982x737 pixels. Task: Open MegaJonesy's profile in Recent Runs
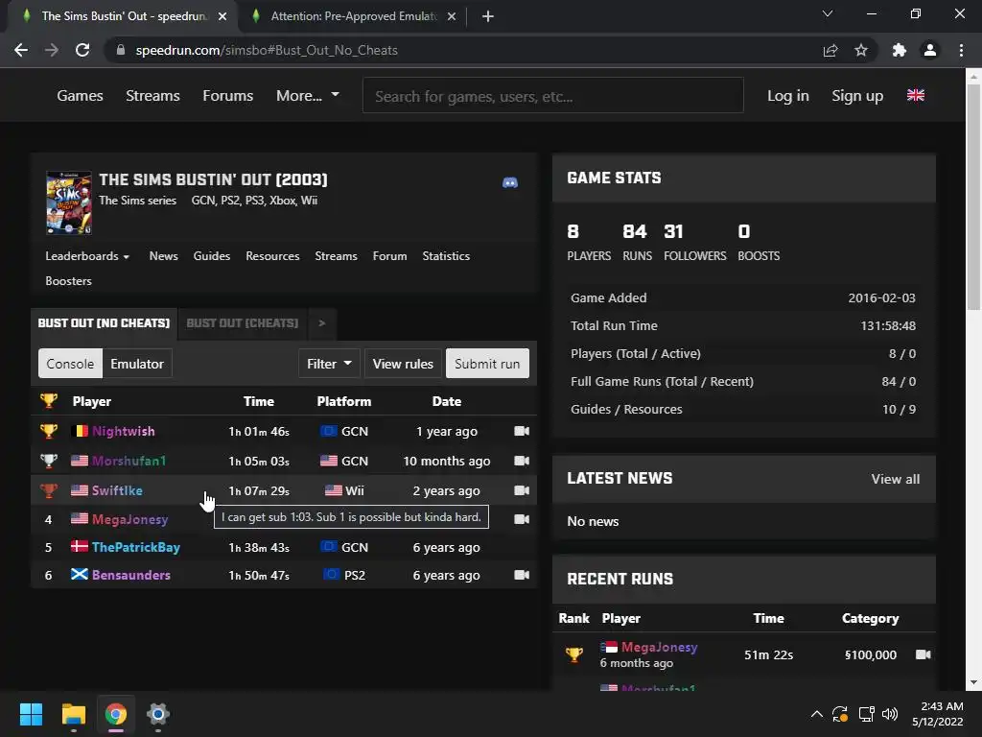pos(659,647)
